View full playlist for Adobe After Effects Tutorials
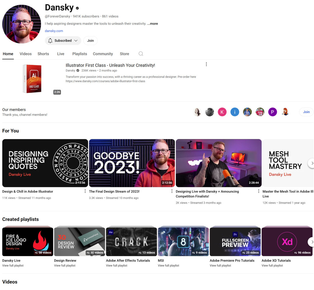 (117, 266)
